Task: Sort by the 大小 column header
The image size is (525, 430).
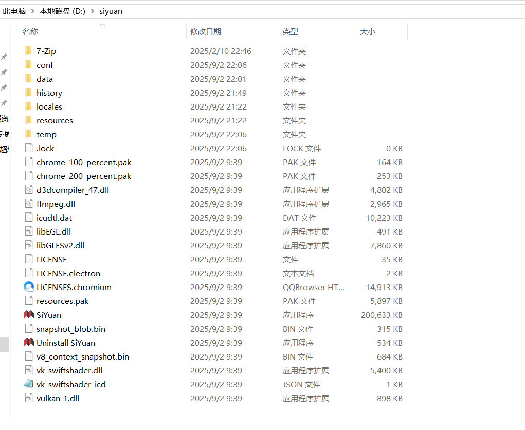Action: pos(367,31)
